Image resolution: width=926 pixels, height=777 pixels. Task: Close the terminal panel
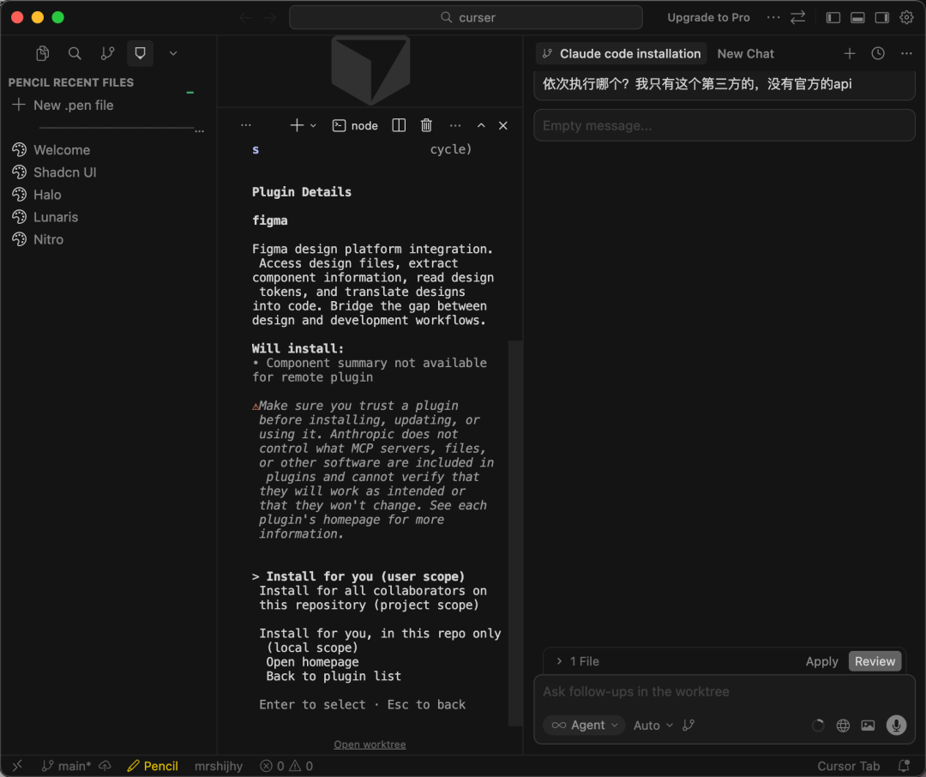(x=503, y=125)
